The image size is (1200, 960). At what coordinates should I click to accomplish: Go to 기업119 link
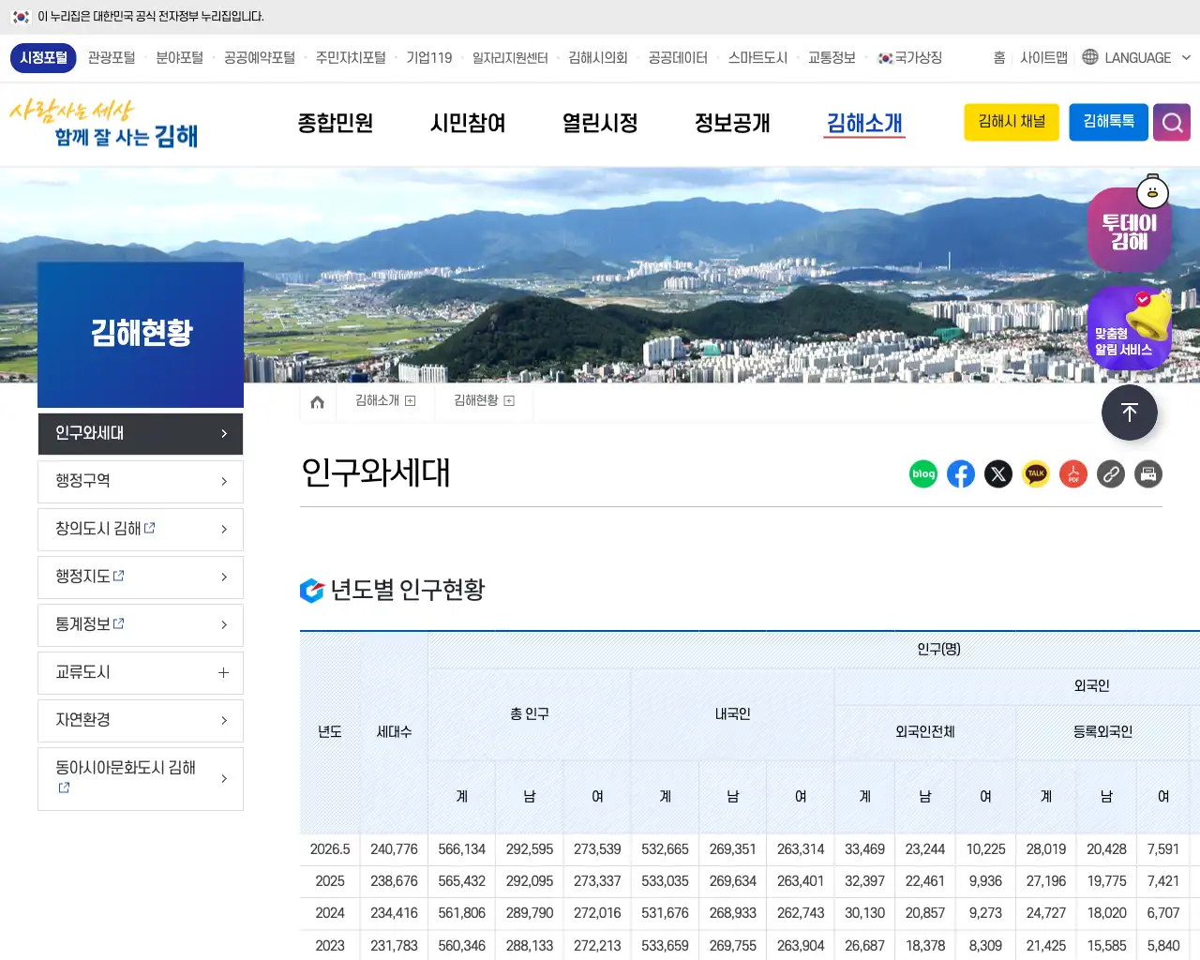(429, 58)
